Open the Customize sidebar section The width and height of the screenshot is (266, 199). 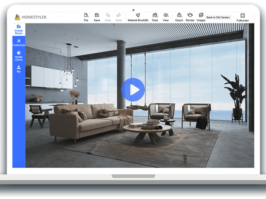pos(19,42)
